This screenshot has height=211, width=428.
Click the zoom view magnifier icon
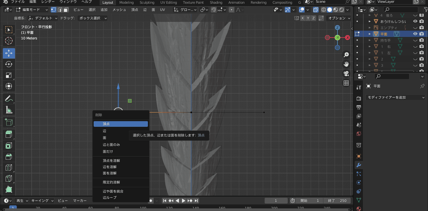[346, 55]
